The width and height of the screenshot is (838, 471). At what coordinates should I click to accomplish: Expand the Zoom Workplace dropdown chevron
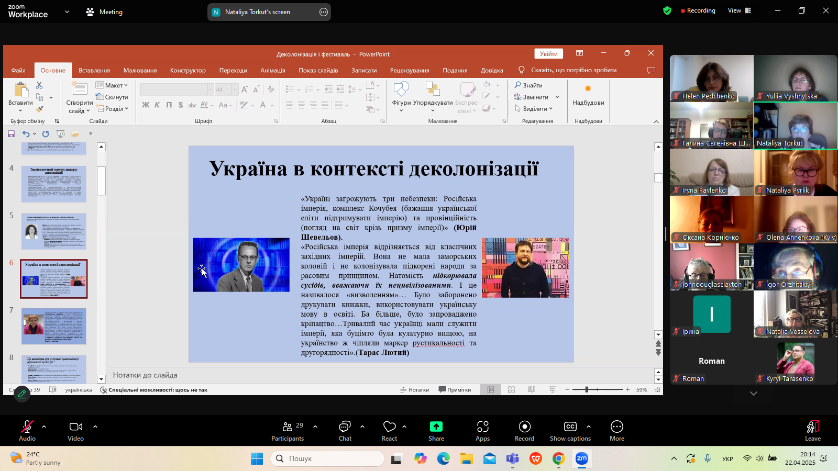tap(67, 12)
